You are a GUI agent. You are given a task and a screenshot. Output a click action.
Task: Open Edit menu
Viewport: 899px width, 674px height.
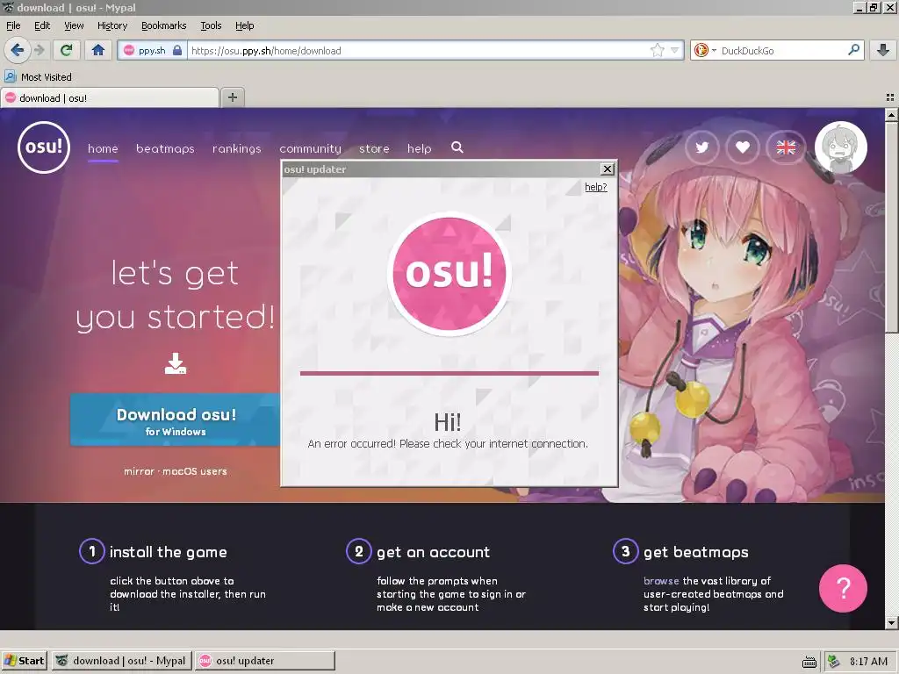point(42,25)
